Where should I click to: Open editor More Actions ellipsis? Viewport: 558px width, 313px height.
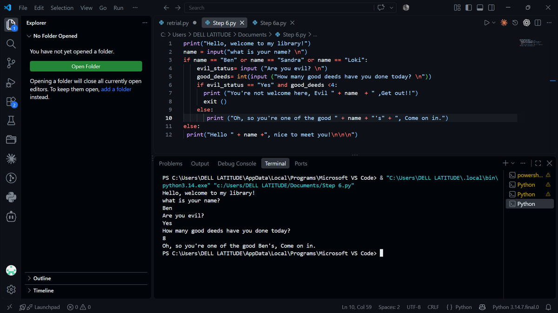click(x=549, y=23)
